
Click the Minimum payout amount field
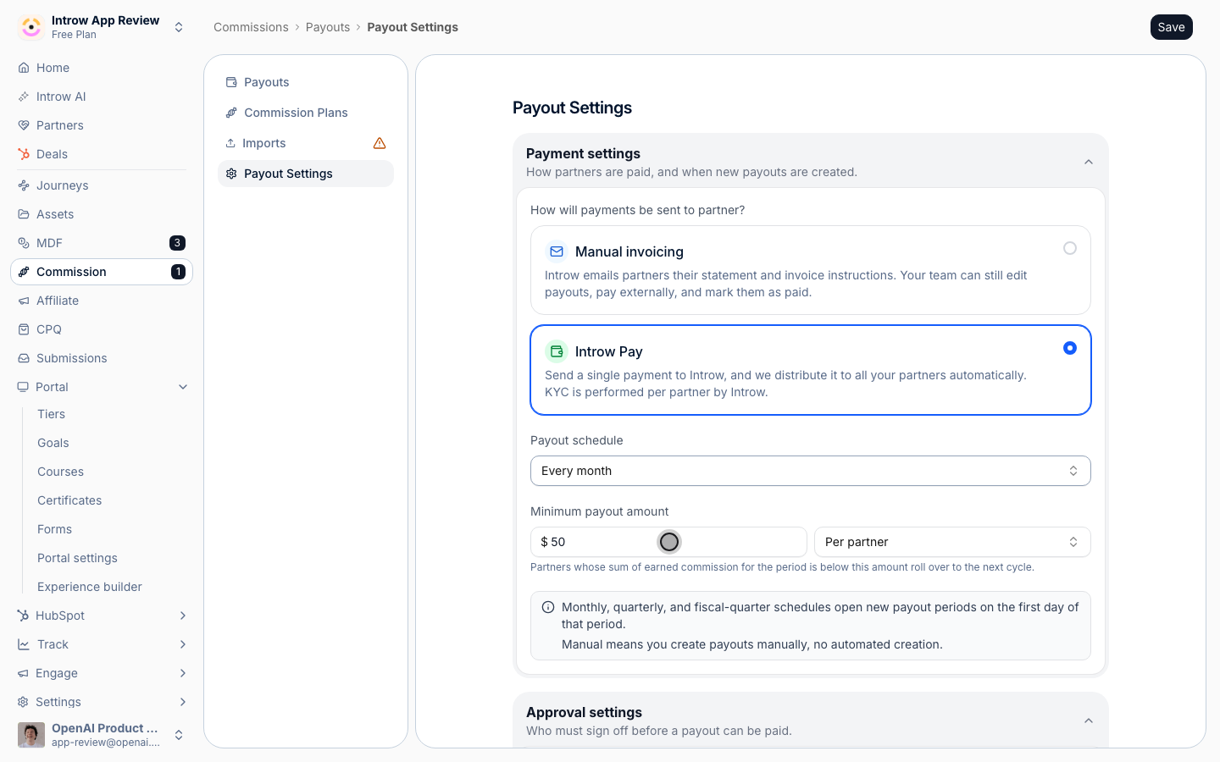(668, 542)
